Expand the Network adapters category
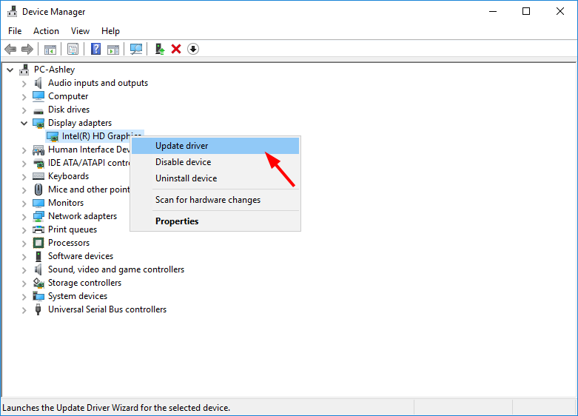This screenshot has height=416, width=578. pyautogui.click(x=24, y=216)
